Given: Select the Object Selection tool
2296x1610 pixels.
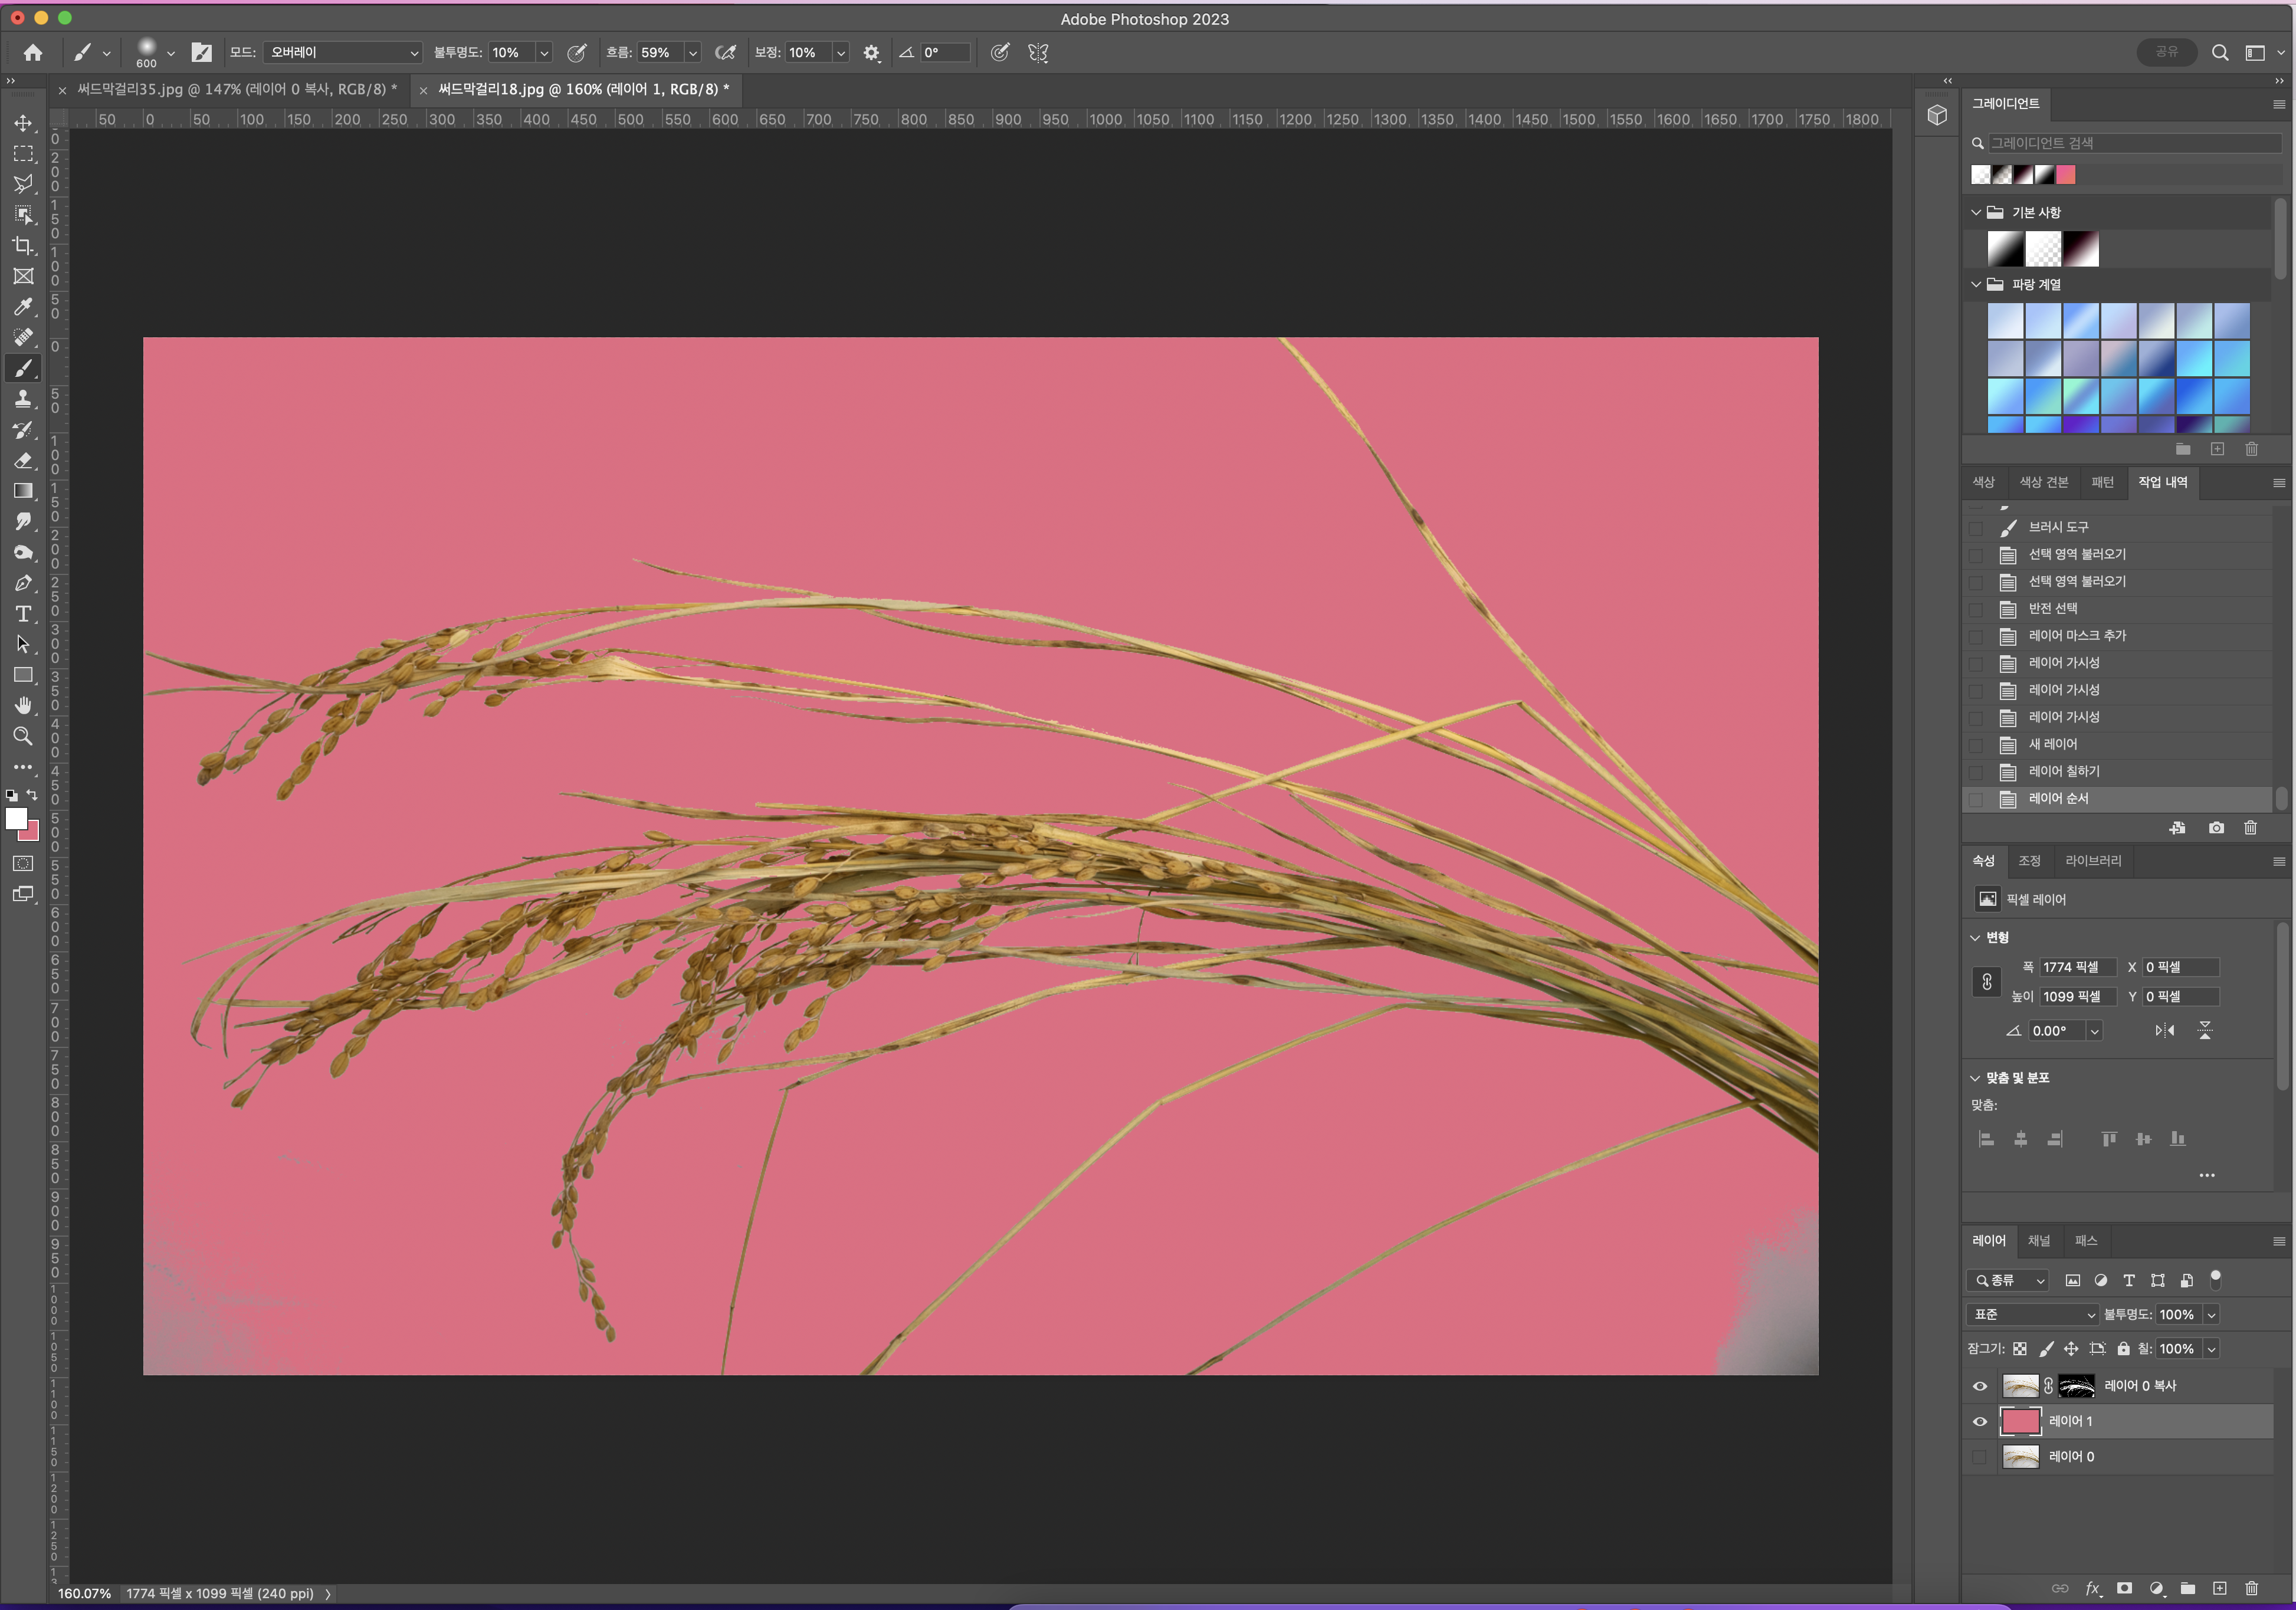Looking at the screenshot, I should point(23,215).
